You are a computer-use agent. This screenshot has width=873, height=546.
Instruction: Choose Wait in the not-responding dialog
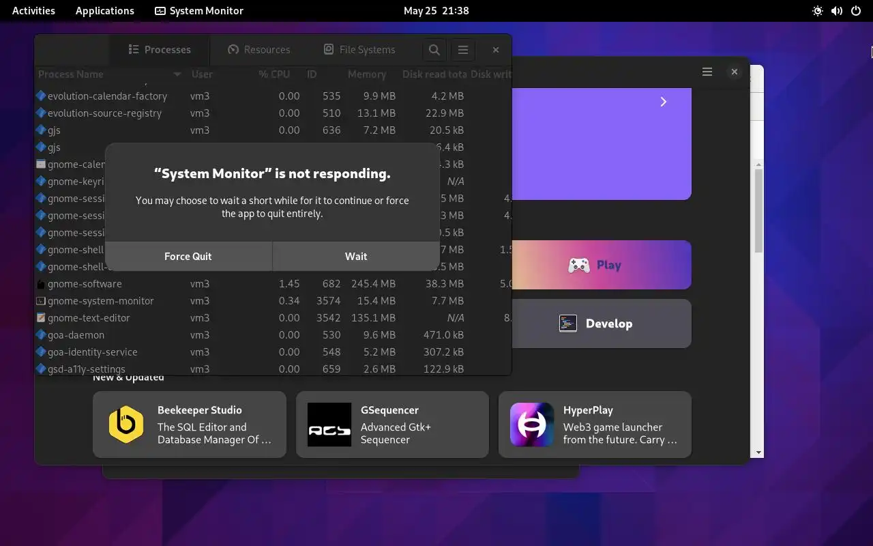click(x=356, y=257)
